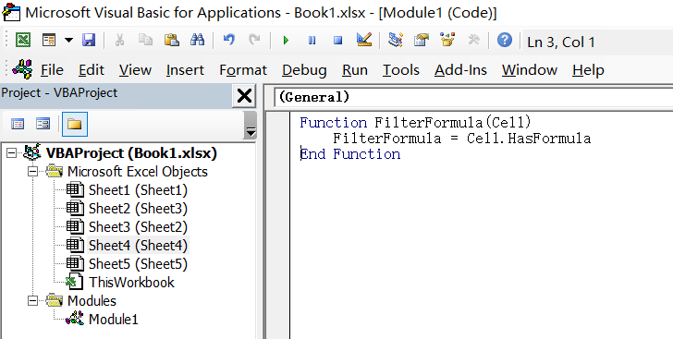
Task: Click the Copy toolbar icon
Action: pos(145,41)
